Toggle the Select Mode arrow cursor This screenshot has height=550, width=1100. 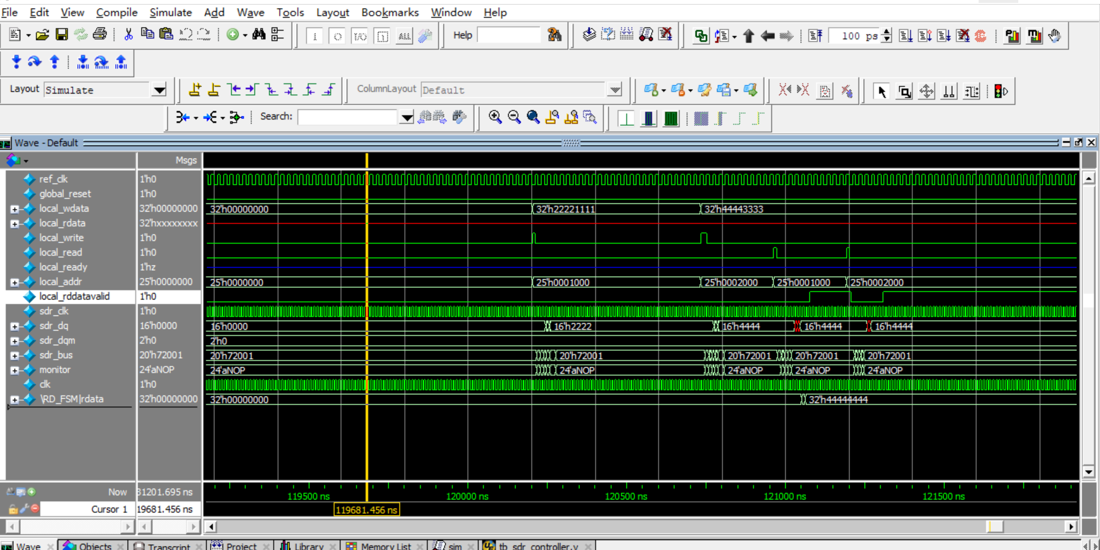pyautogui.click(x=881, y=91)
